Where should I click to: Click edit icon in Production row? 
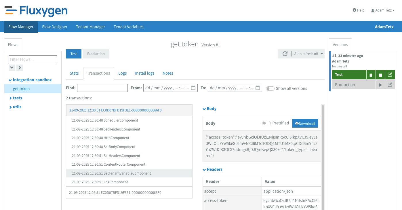(x=390, y=85)
